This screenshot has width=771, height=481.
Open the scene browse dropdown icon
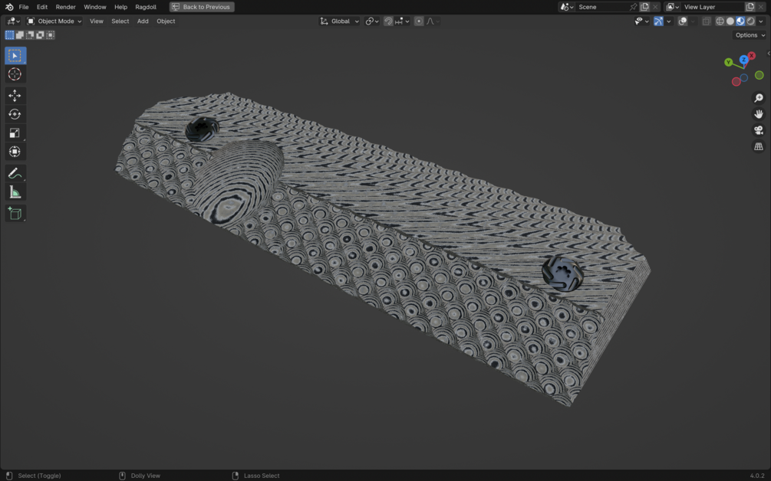(x=567, y=7)
